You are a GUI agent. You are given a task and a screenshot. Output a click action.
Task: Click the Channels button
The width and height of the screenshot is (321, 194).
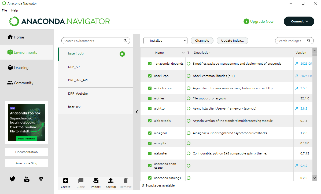click(x=202, y=41)
